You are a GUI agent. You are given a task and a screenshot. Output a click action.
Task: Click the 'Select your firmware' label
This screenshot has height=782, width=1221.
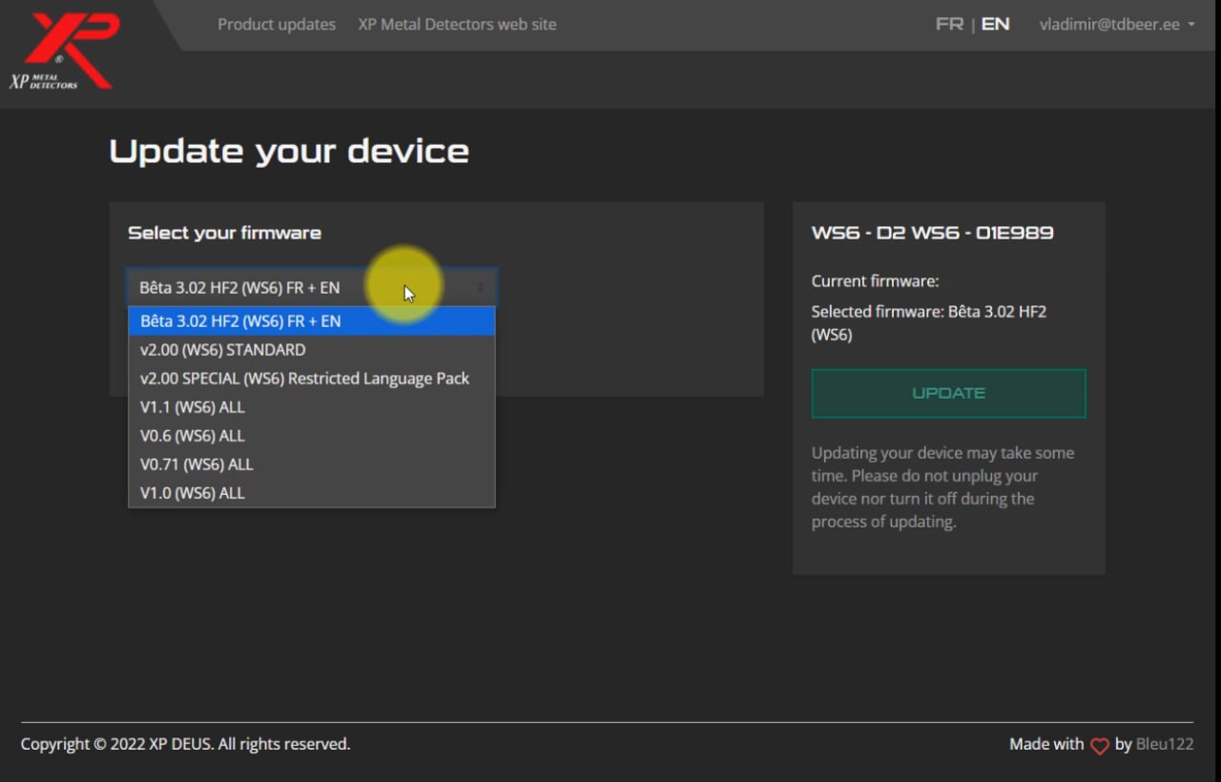224,233
